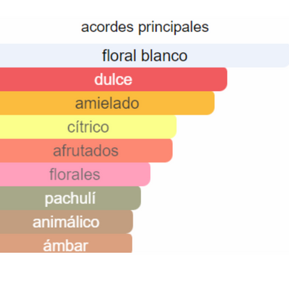Click the 'animálico' text label
The height and width of the screenshot is (289, 289).
tap(66, 222)
